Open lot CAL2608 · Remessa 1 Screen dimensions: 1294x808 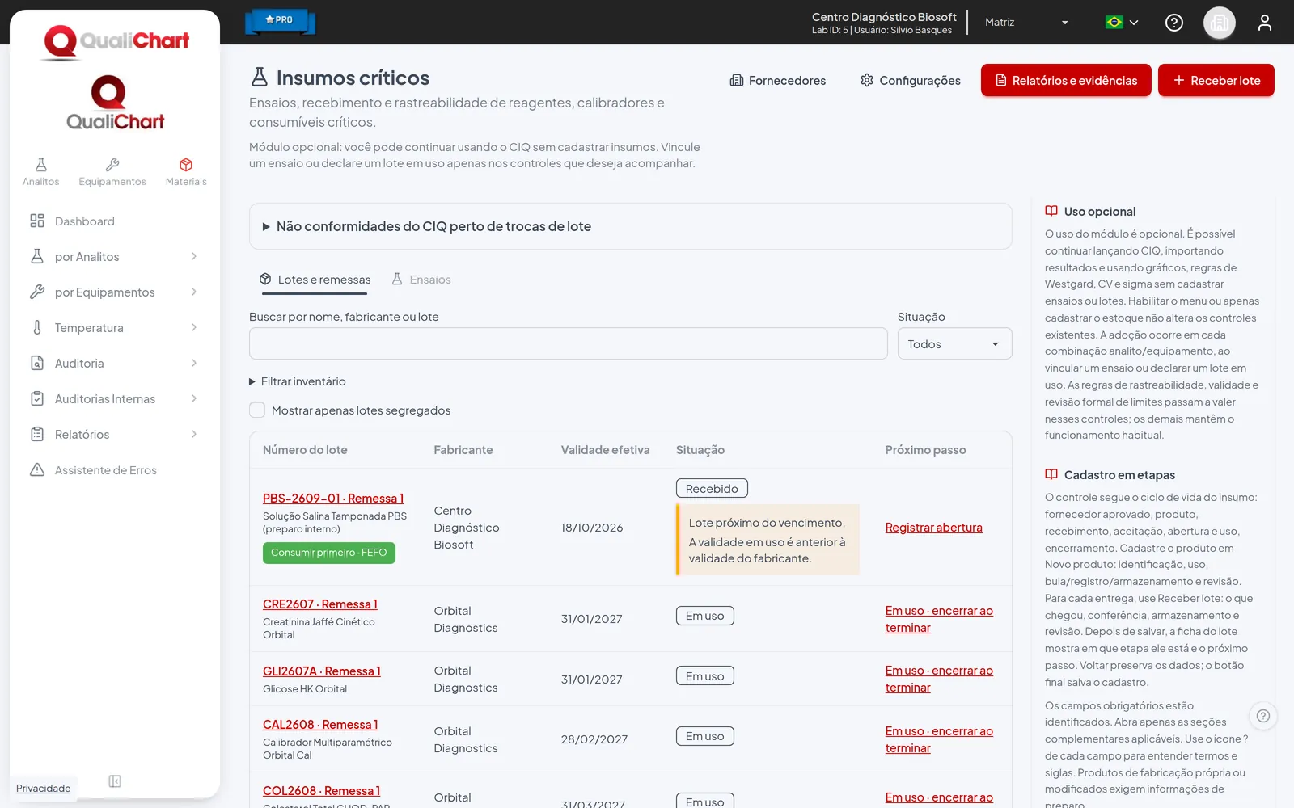(x=320, y=725)
